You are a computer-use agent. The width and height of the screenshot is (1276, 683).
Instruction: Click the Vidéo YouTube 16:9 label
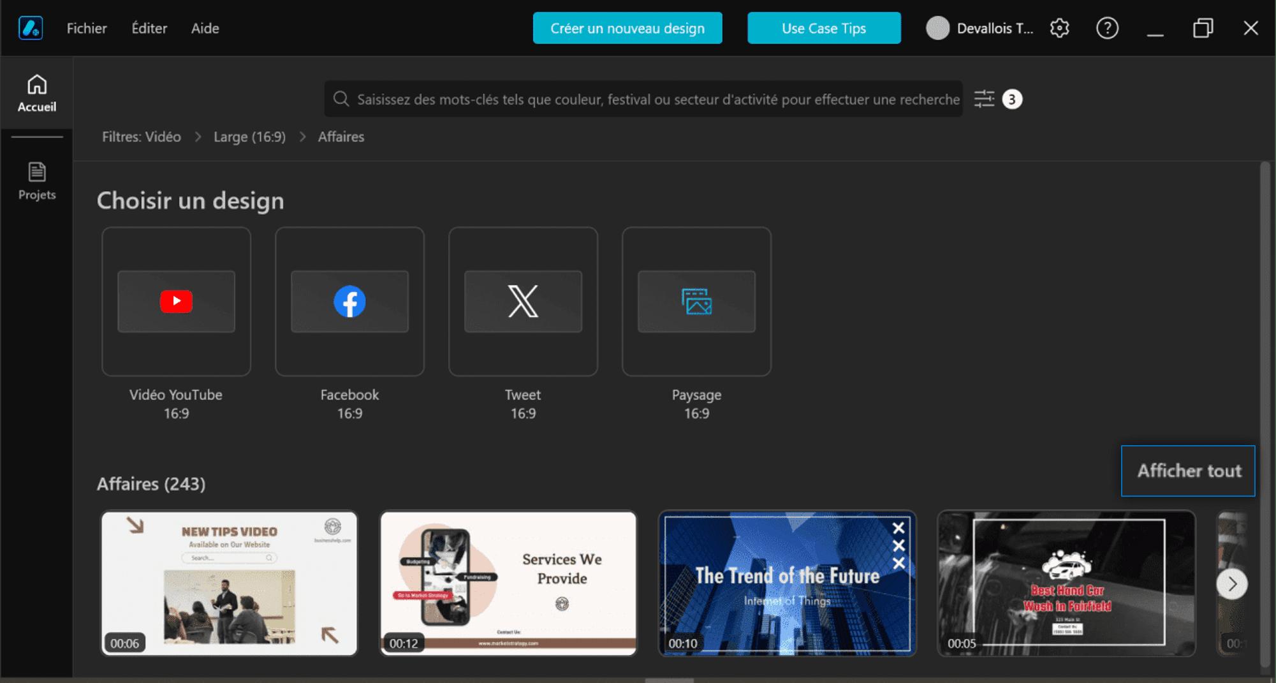176,404
